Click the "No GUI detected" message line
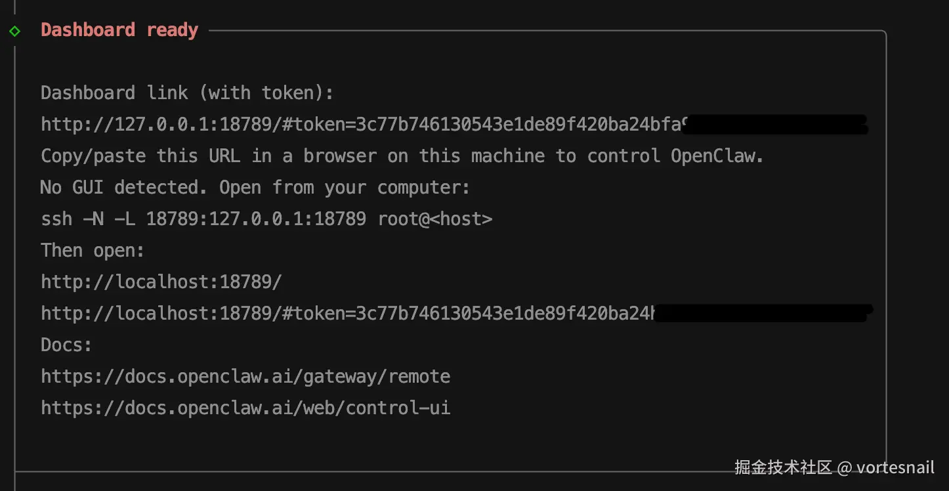 click(x=255, y=188)
